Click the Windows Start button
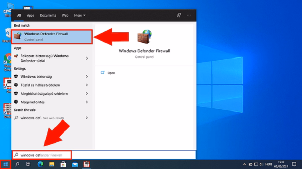 [6, 164]
